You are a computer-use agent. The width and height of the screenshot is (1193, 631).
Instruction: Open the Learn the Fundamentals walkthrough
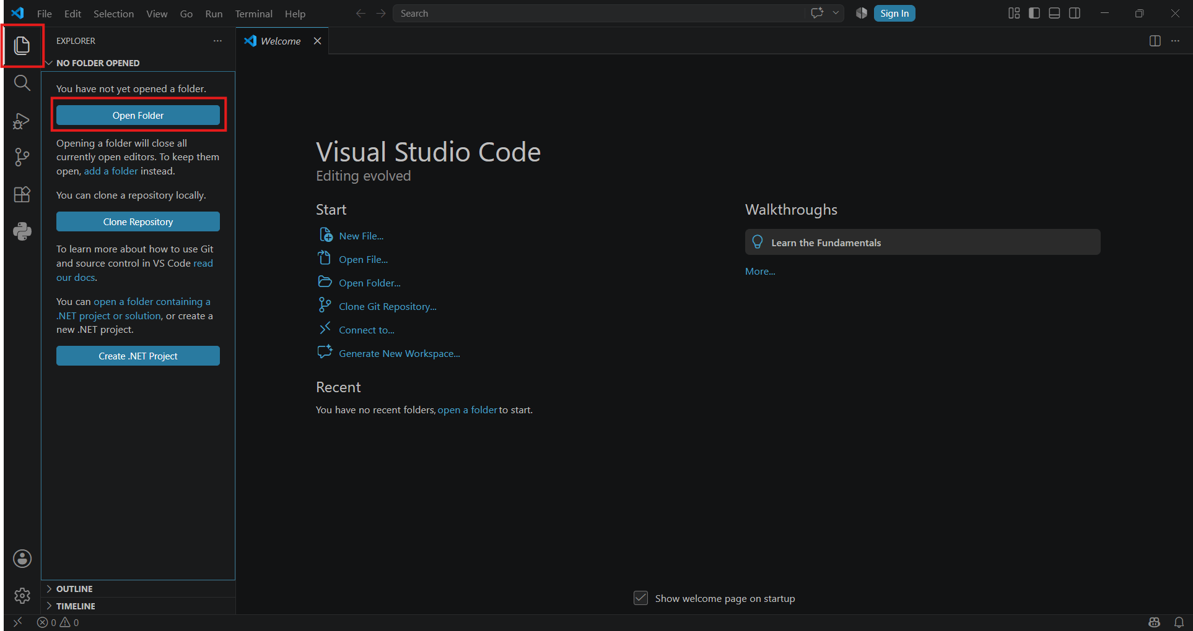point(923,243)
